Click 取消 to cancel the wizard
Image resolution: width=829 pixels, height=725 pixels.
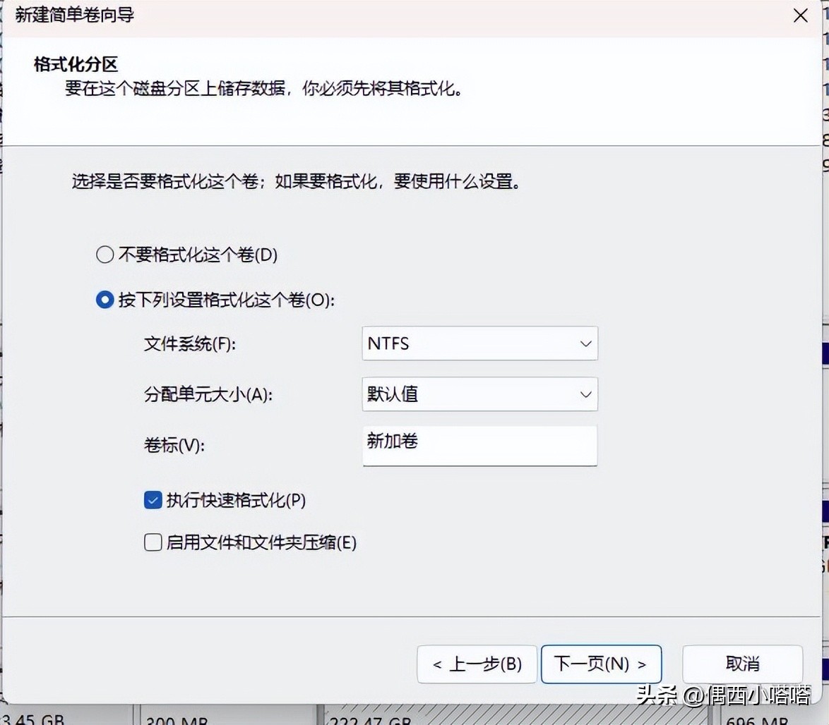pyautogui.click(x=742, y=664)
